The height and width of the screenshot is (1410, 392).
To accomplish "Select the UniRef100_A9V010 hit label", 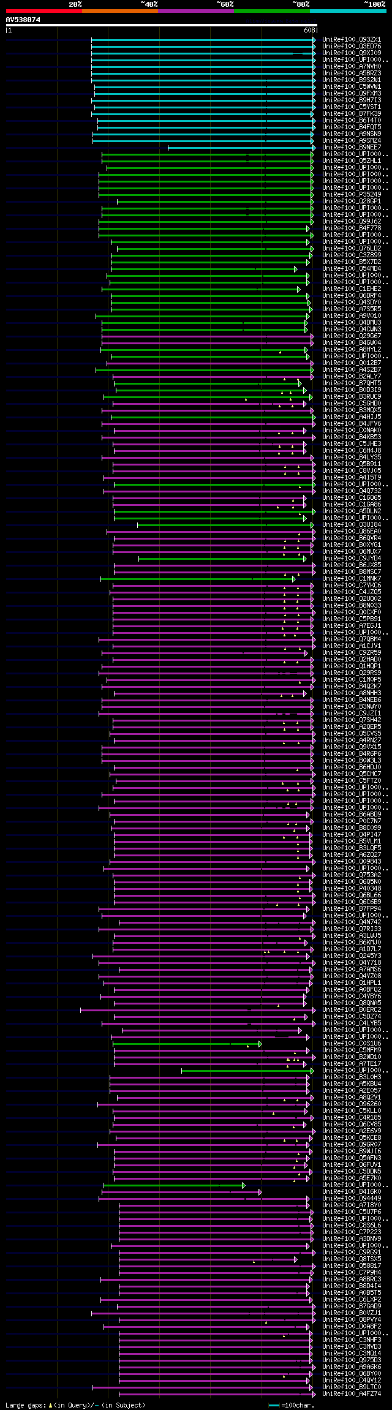I will click(352, 316).
